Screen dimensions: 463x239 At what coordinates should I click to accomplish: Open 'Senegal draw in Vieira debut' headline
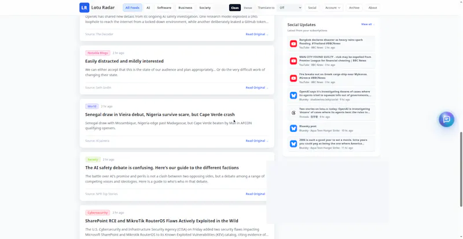tap(160, 114)
